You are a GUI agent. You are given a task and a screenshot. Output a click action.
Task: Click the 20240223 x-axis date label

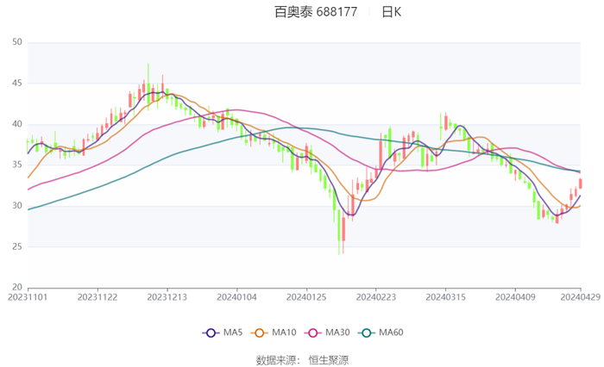point(375,297)
